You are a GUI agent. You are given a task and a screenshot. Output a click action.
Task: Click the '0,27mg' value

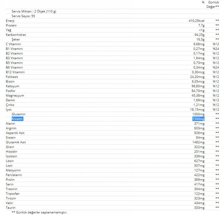[199, 49]
